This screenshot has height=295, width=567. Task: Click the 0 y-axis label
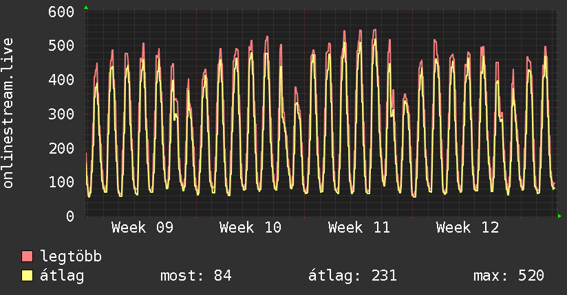pyautogui.click(x=70, y=216)
